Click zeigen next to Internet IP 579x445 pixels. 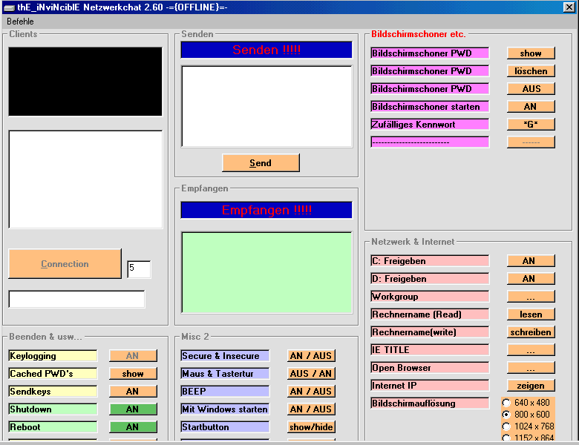531,386
